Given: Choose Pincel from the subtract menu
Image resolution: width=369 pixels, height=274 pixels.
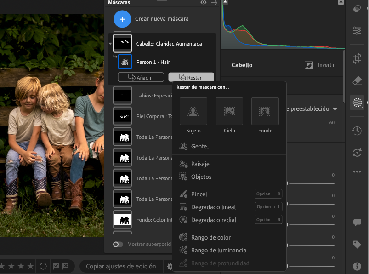Looking at the screenshot, I should pyautogui.click(x=199, y=194).
